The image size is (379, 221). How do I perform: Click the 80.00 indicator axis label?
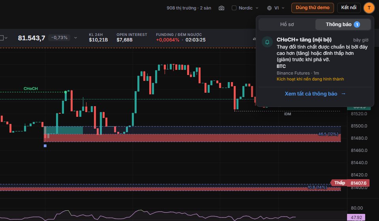(x=357, y=208)
